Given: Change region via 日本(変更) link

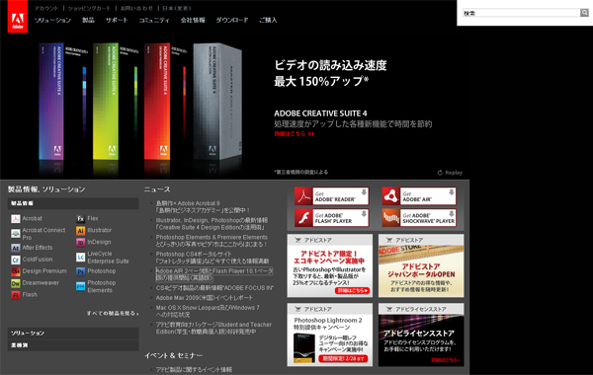Looking at the screenshot, I should click(x=177, y=8).
